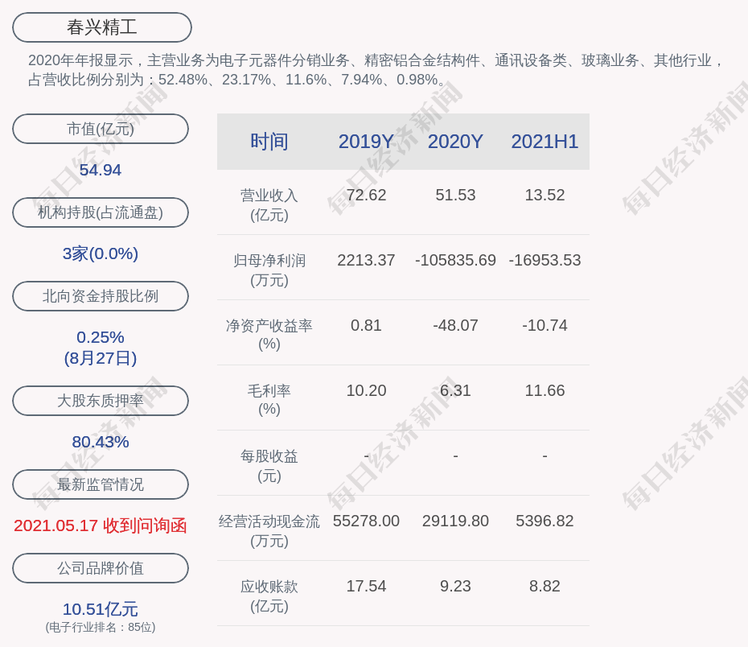This screenshot has width=748, height=647.
Task: Click the 2020Y revenue value 51.53
Action: pyautogui.click(x=455, y=196)
